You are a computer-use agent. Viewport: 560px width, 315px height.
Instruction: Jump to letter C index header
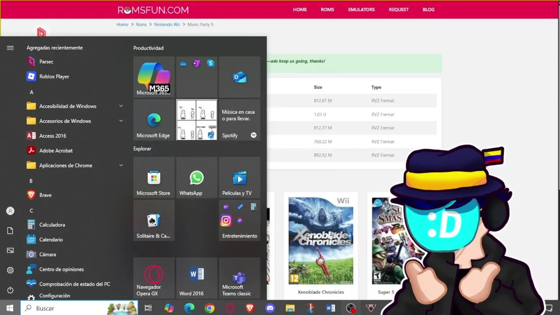coord(31,211)
